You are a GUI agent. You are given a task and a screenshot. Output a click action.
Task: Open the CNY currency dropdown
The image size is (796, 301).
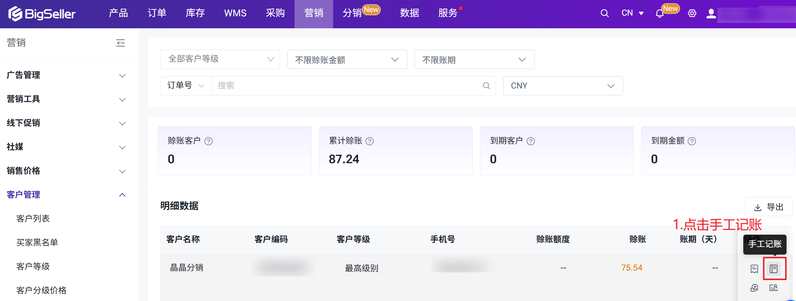(x=563, y=86)
